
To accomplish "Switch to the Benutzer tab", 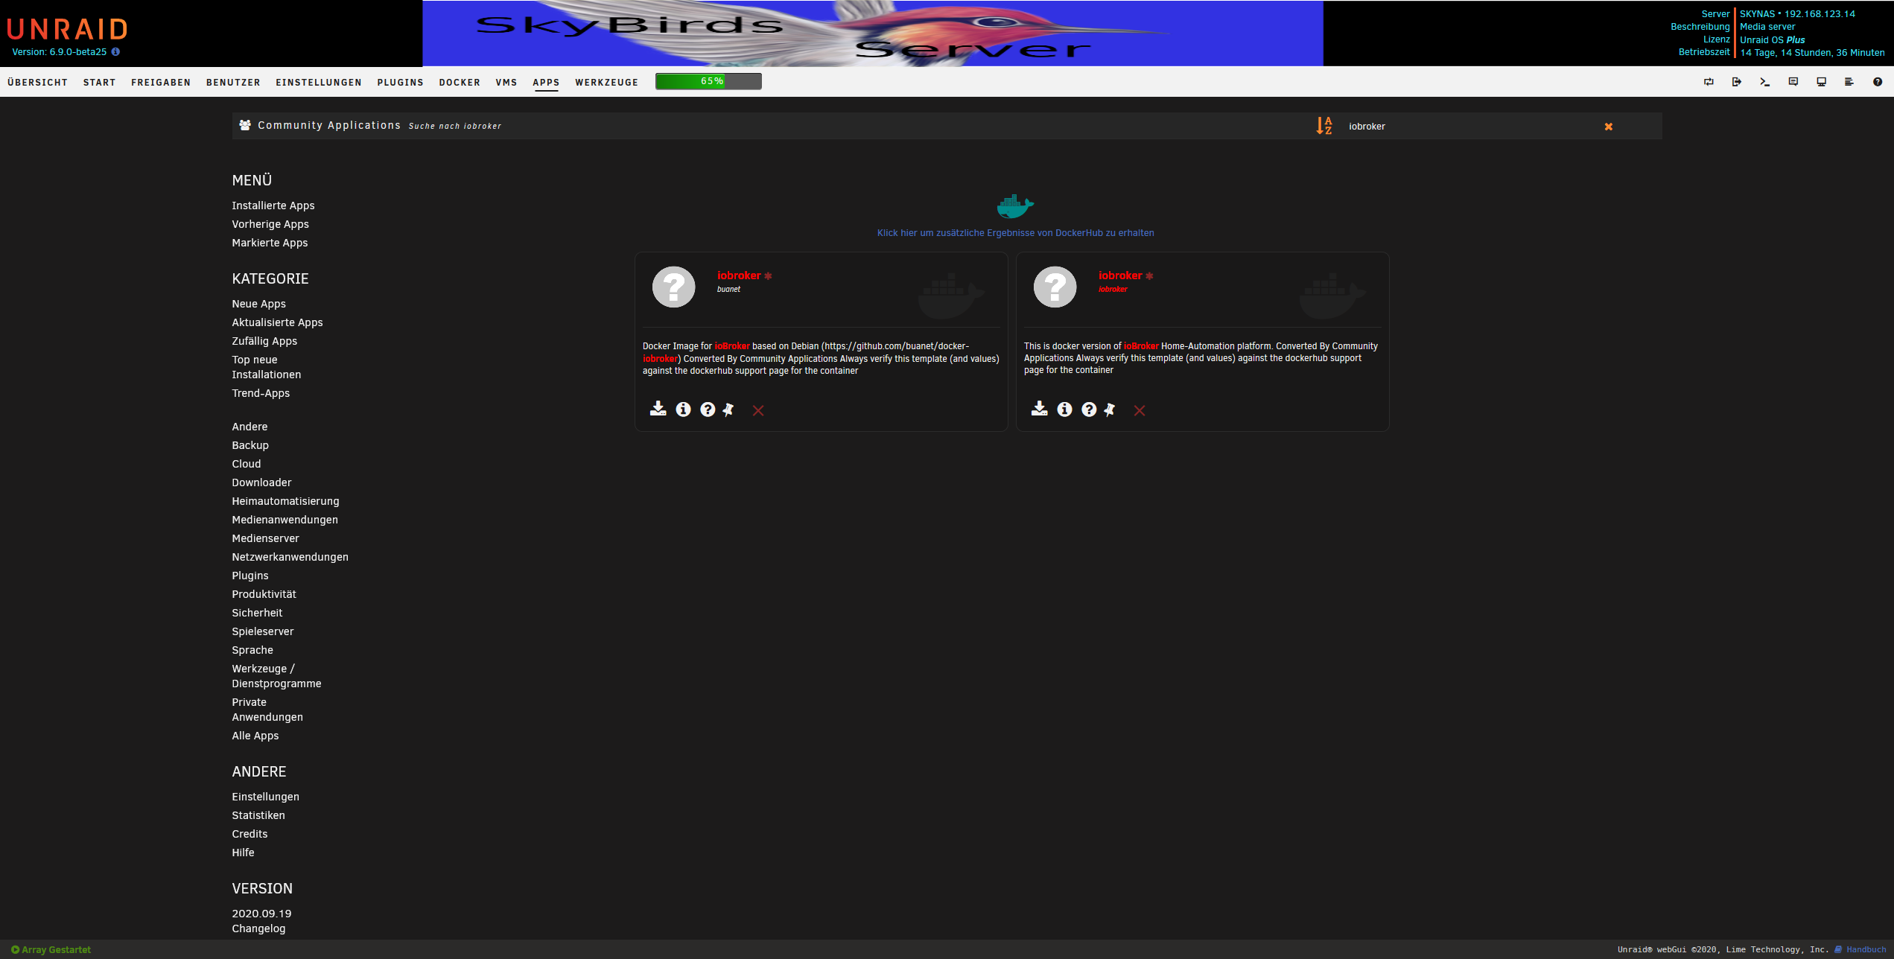I will tap(233, 83).
